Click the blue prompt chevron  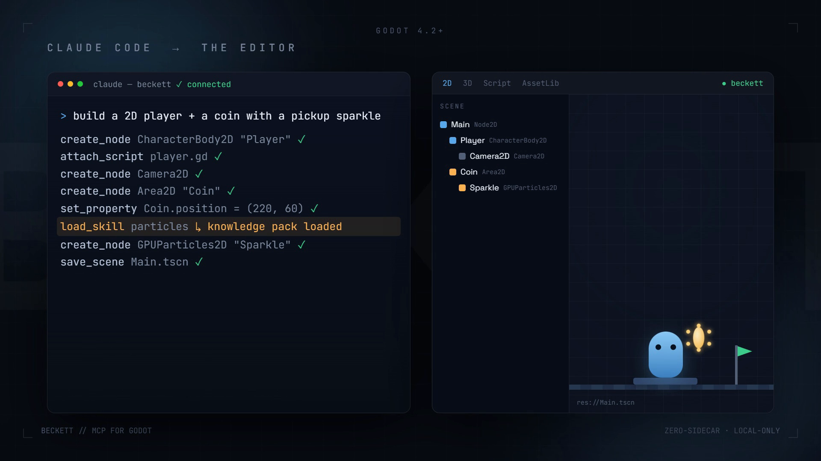[x=63, y=116]
